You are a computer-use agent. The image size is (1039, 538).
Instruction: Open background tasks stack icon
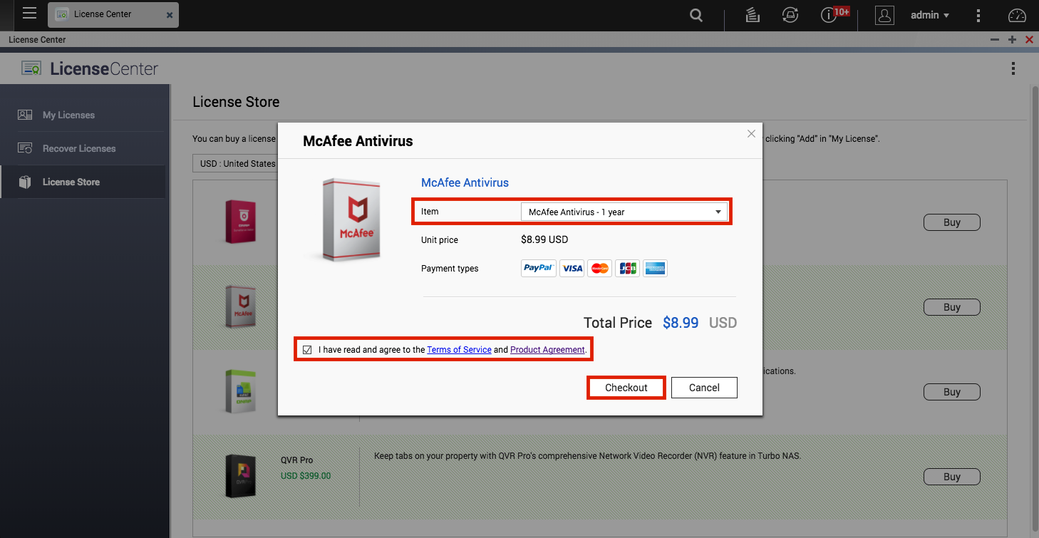pos(753,15)
